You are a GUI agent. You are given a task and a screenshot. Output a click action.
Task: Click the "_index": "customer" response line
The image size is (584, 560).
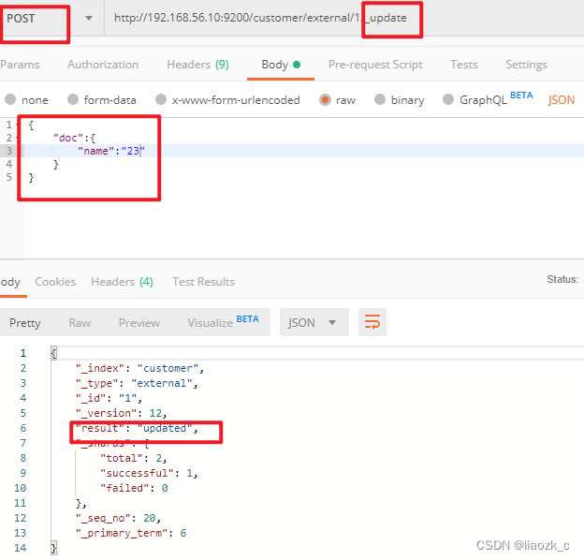(139, 368)
